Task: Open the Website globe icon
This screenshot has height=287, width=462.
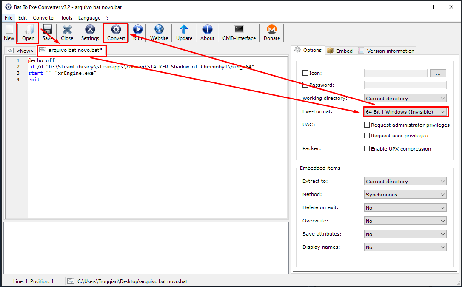Action: coord(159,29)
